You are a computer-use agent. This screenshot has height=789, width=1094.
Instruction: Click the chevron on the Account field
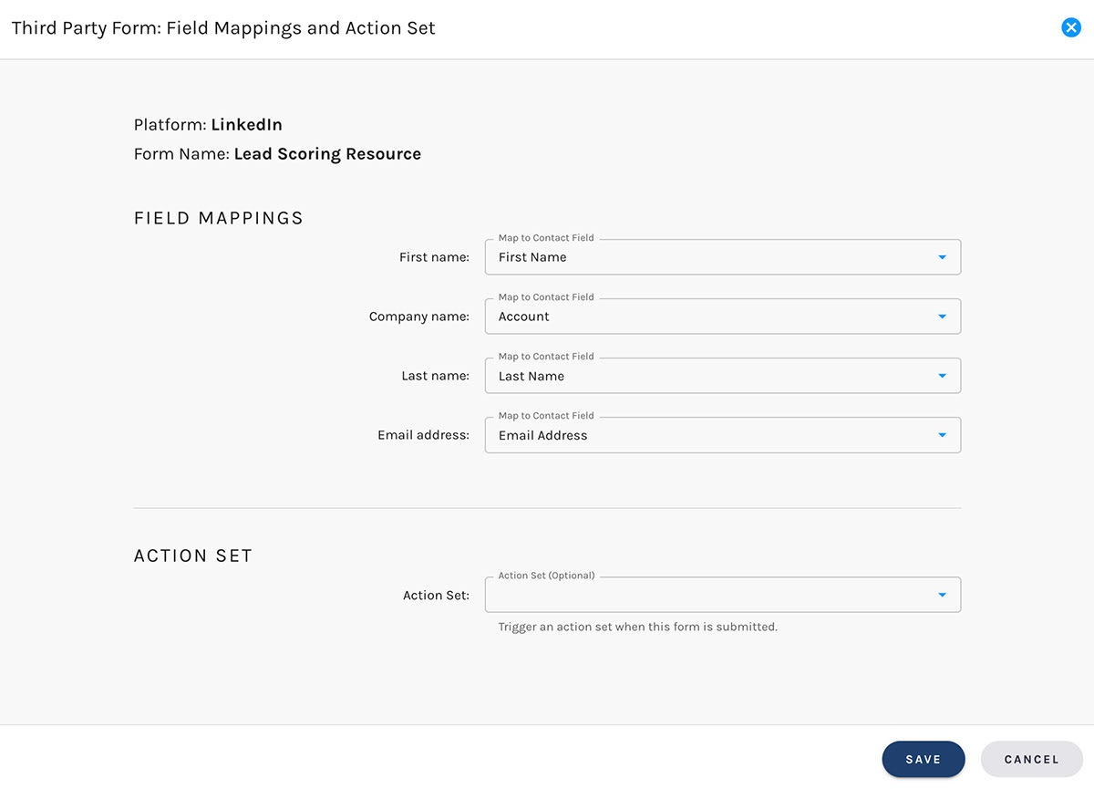tap(942, 317)
